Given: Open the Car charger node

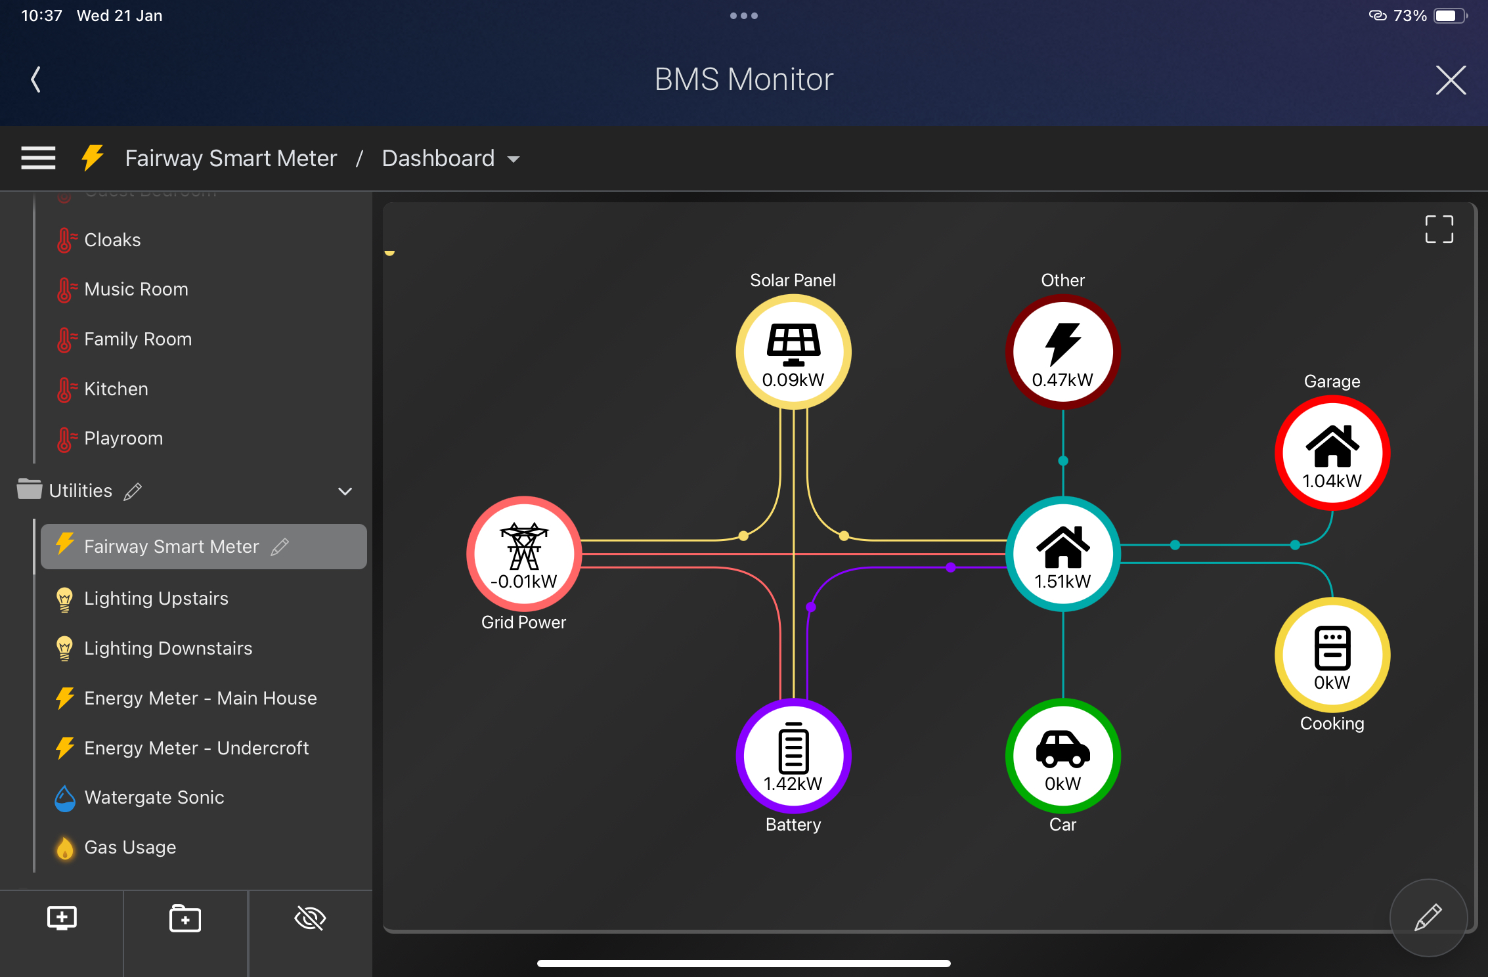Looking at the screenshot, I should pyautogui.click(x=1062, y=756).
